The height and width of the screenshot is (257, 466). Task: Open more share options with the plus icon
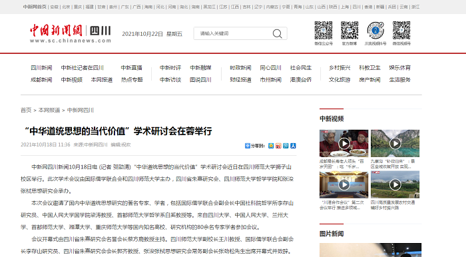point(247,146)
